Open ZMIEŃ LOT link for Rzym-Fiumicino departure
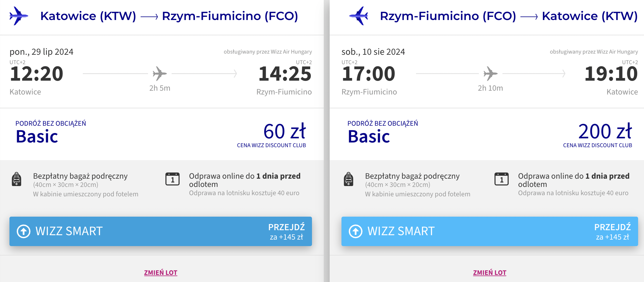The width and height of the screenshot is (644, 282). tap(490, 273)
